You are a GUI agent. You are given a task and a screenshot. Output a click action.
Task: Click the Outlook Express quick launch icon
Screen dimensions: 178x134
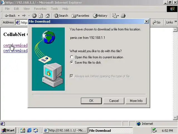(36, 130)
